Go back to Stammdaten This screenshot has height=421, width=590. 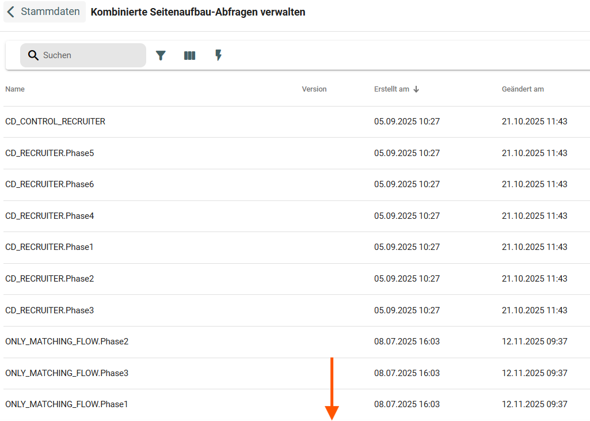tap(50, 12)
